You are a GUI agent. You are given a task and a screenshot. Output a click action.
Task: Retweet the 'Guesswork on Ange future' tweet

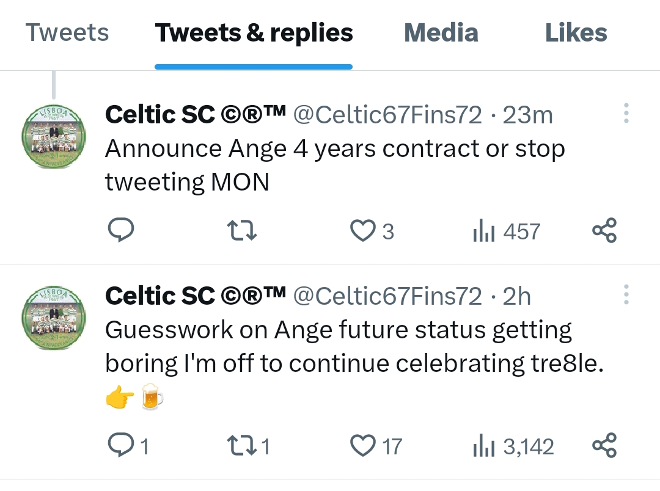241,446
